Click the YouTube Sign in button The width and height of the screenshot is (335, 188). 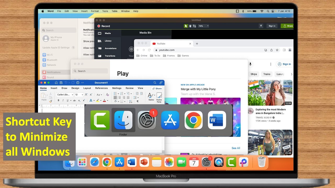click(284, 64)
